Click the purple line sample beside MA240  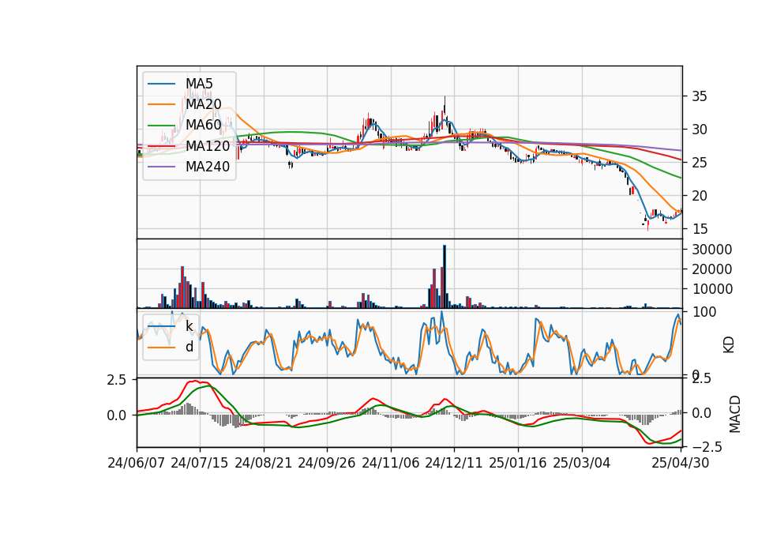pos(161,167)
